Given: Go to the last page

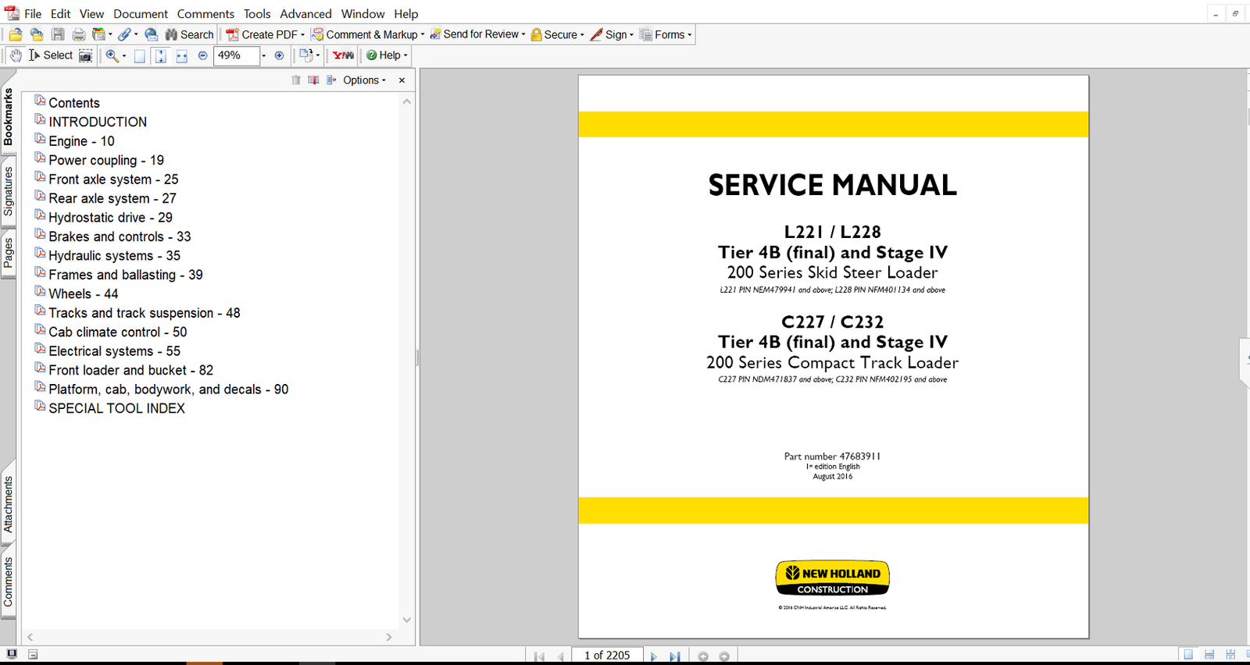Looking at the screenshot, I should 675,656.
